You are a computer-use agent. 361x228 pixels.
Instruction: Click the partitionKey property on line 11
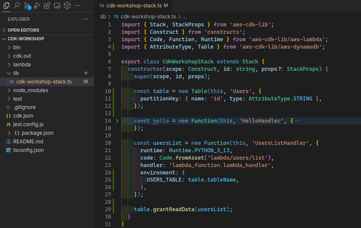click(x=159, y=99)
